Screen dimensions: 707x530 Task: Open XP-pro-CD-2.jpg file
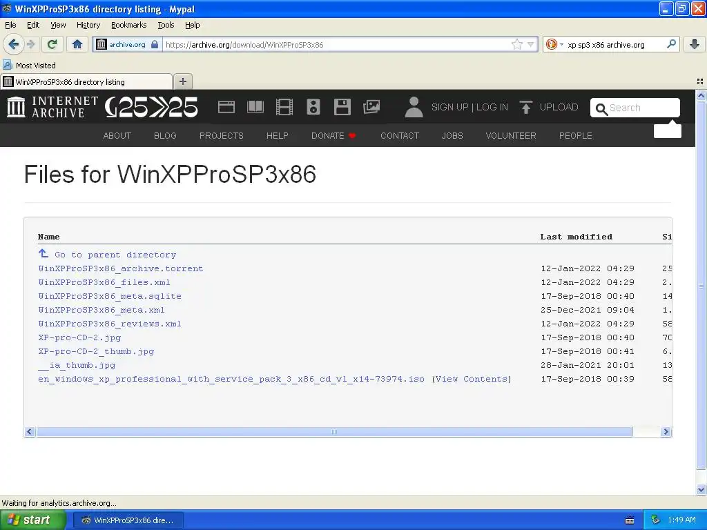[80, 337]
